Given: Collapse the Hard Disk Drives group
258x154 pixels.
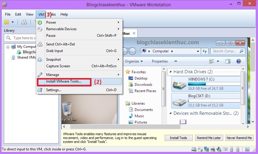Looking at the screenshot, I should pos(170,72).
